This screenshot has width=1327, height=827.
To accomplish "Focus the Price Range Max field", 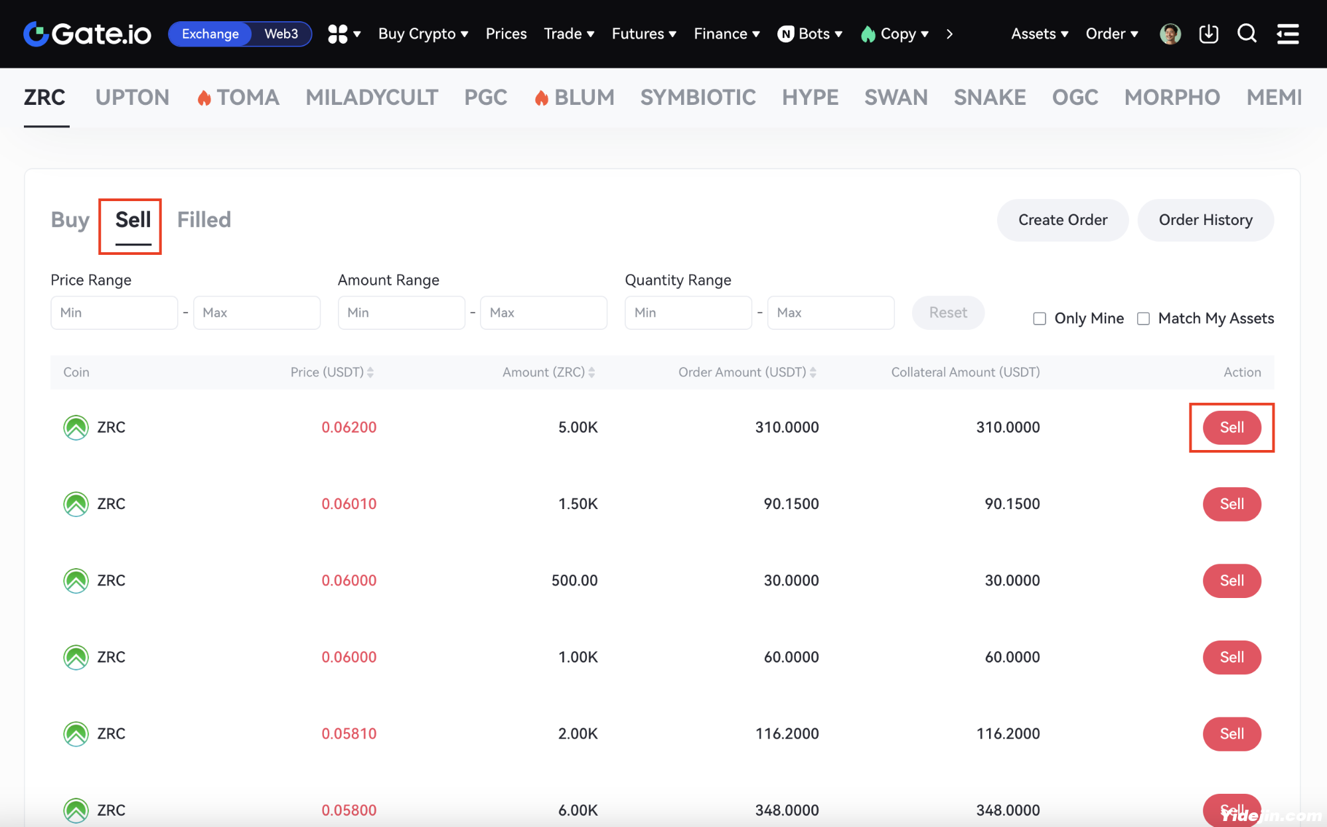I will tap(256, 313).
